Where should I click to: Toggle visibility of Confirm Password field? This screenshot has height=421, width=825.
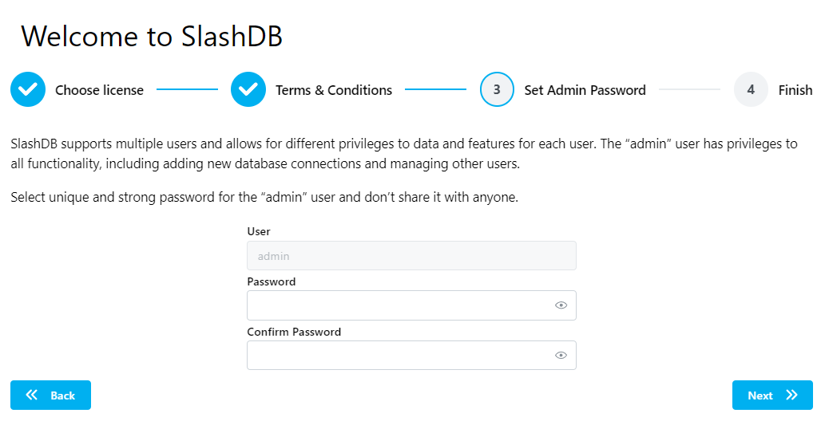tap(561, 356)
